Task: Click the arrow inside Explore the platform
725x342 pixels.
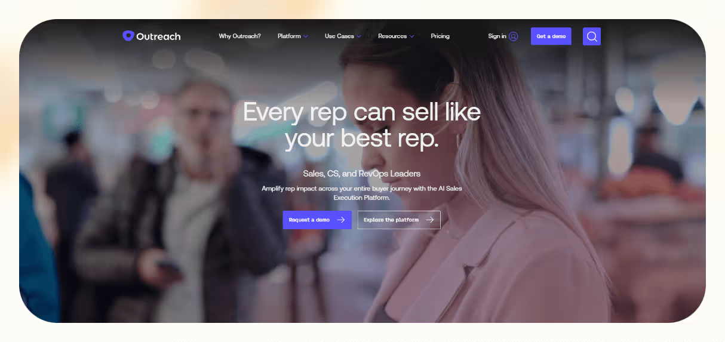Action: pyautogui.click(x=429, y=220)
